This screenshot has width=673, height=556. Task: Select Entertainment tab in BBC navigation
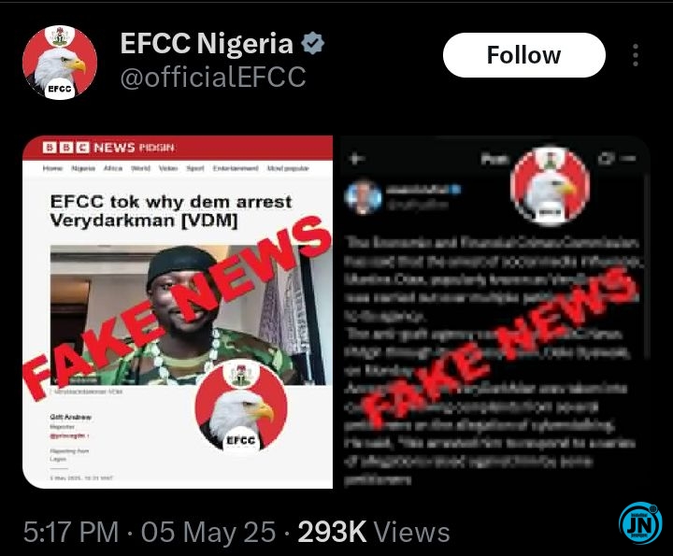point(236,168)
